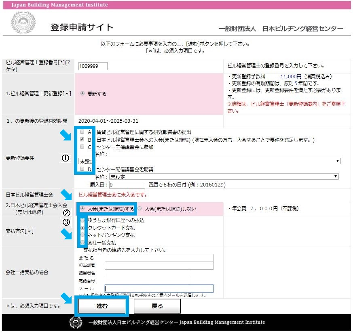Focus the 担当部署 department field
Image resolution: width=353 pixels, height=333 pixels.
point(159,266)
